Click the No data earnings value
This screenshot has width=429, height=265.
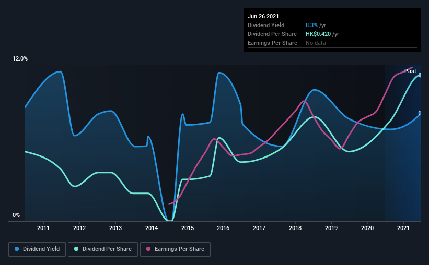316,43
